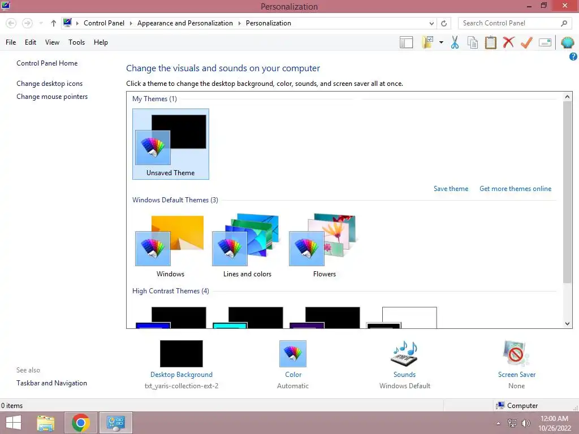Image resolution: width=579 pixels, height=434 pixels.
Task: Open Screen Saver settings
Action: pyautogui.click(x=517, y=374)
